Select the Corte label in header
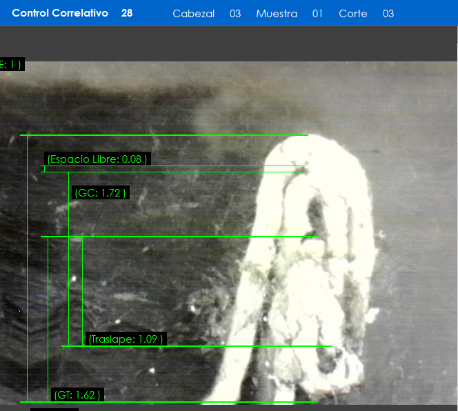The width and height of the screenshot is (458, 411). pos(352,14)
